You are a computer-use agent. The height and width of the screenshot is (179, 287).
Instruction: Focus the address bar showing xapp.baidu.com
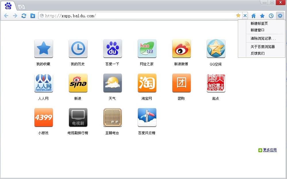pyautogui.click(x=140, y=16)
